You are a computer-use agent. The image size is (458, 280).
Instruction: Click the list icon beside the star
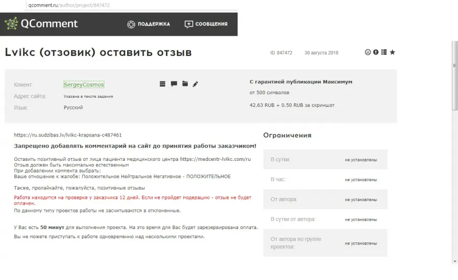(384, 52)
